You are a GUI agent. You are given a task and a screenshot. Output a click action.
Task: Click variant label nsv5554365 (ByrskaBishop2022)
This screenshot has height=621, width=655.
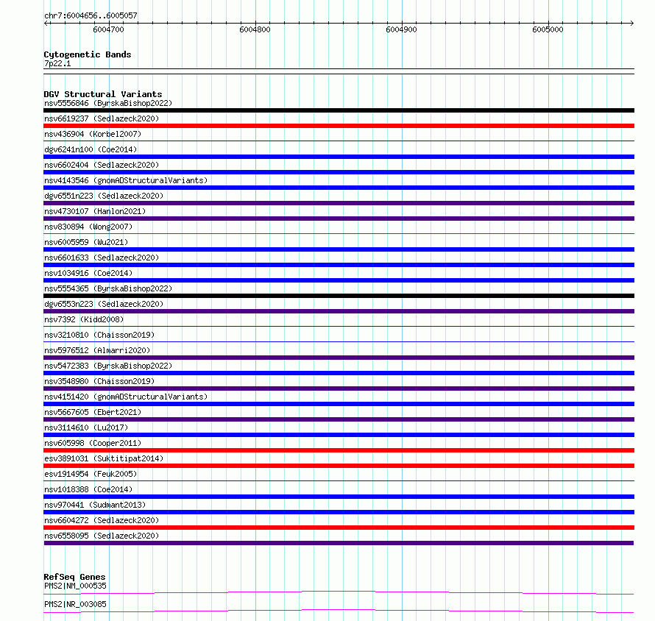[x=108, y=288]
